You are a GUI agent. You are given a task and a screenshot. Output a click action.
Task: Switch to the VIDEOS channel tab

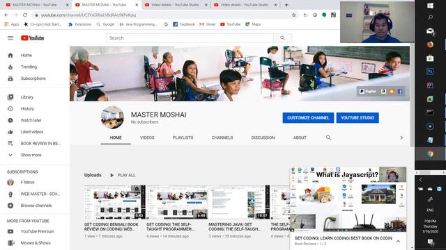pyautogui.click(x=147, y=137)
